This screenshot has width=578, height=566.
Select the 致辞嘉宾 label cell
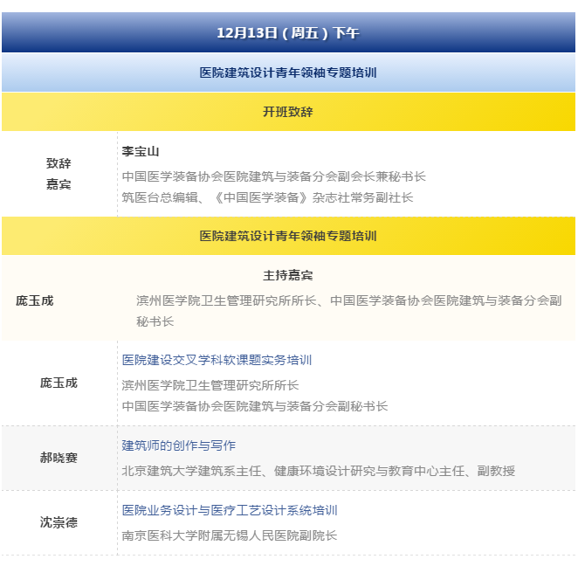(x=58, y=174)
